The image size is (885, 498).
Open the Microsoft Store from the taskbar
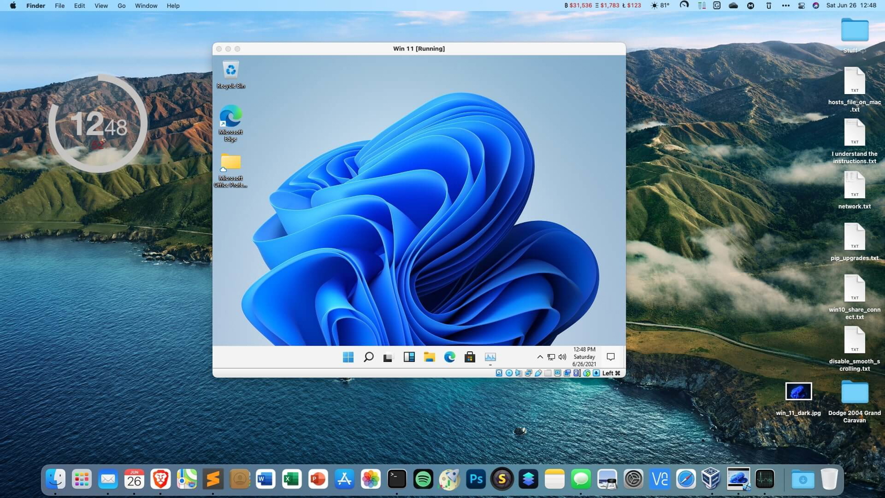(470, 357)
